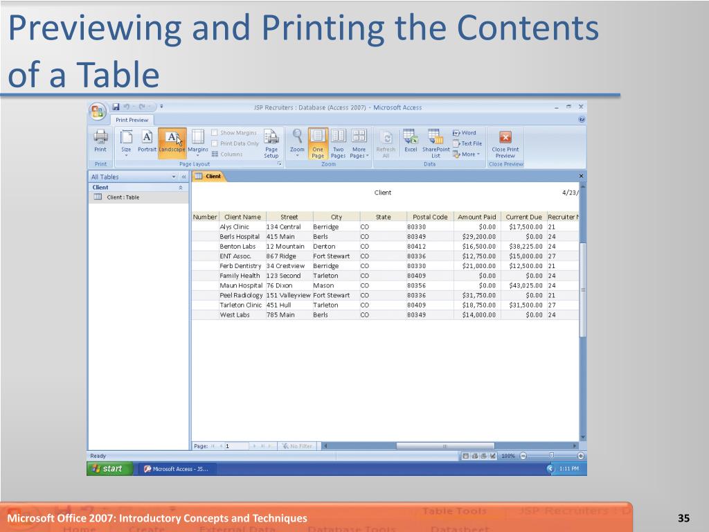Image resolution: width=709 pixels, height=532 pixels.
Task: Click the $43,025.00 current due value
Action: (x=526, y=285)
